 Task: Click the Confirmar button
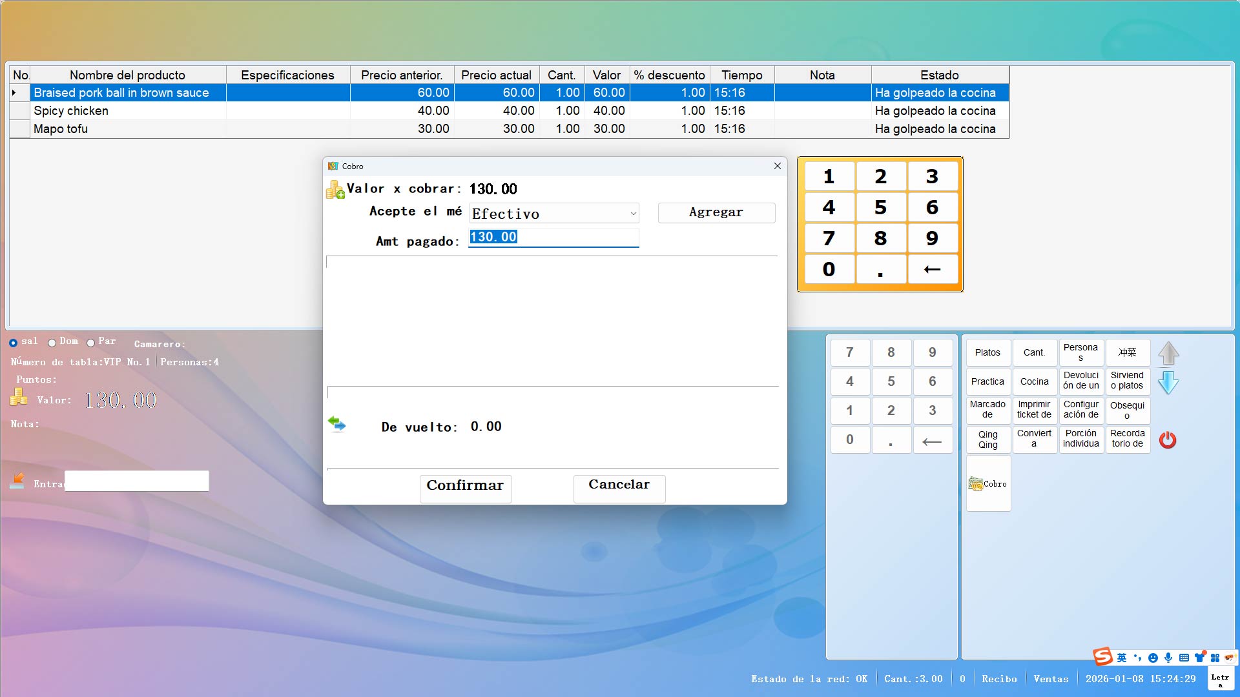[x=465, y=486]
